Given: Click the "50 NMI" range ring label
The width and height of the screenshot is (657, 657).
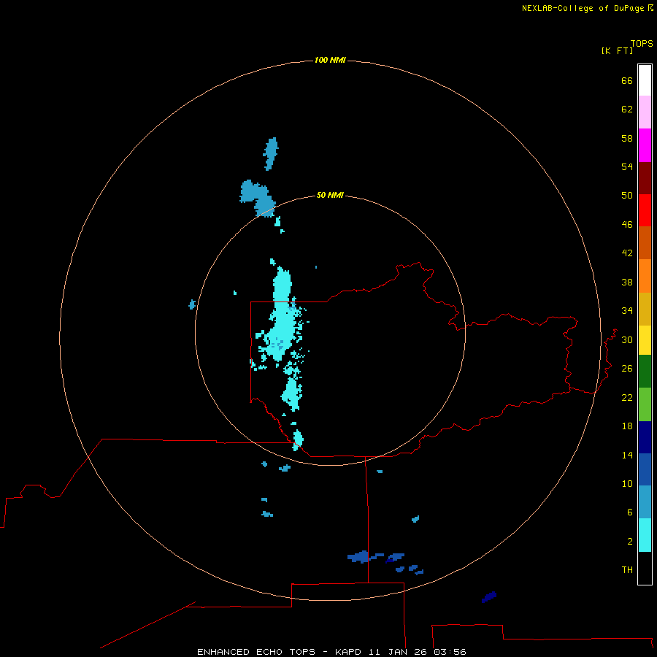Looking at the screenshot, I should 330,195.
